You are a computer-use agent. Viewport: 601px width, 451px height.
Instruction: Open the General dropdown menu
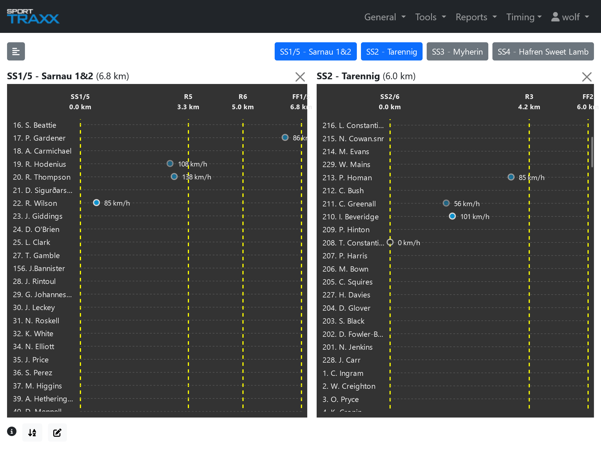[385, 17]
